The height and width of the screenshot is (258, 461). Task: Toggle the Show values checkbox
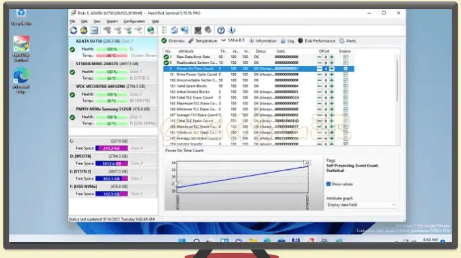pos(328,184)
